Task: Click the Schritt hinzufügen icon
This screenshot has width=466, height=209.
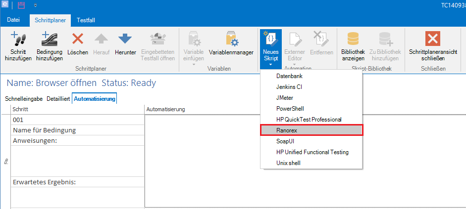Action: (18, 40)
